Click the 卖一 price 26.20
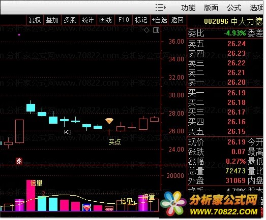This screenshot has width=266, height=220. pyautogui.click(x=237, y=82)
